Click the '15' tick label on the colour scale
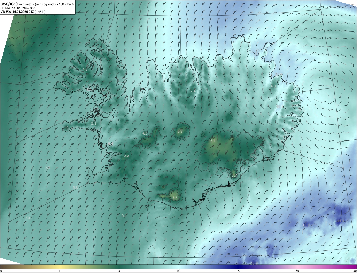This screenshot has height=273, width=357. (x=238, y=271)
